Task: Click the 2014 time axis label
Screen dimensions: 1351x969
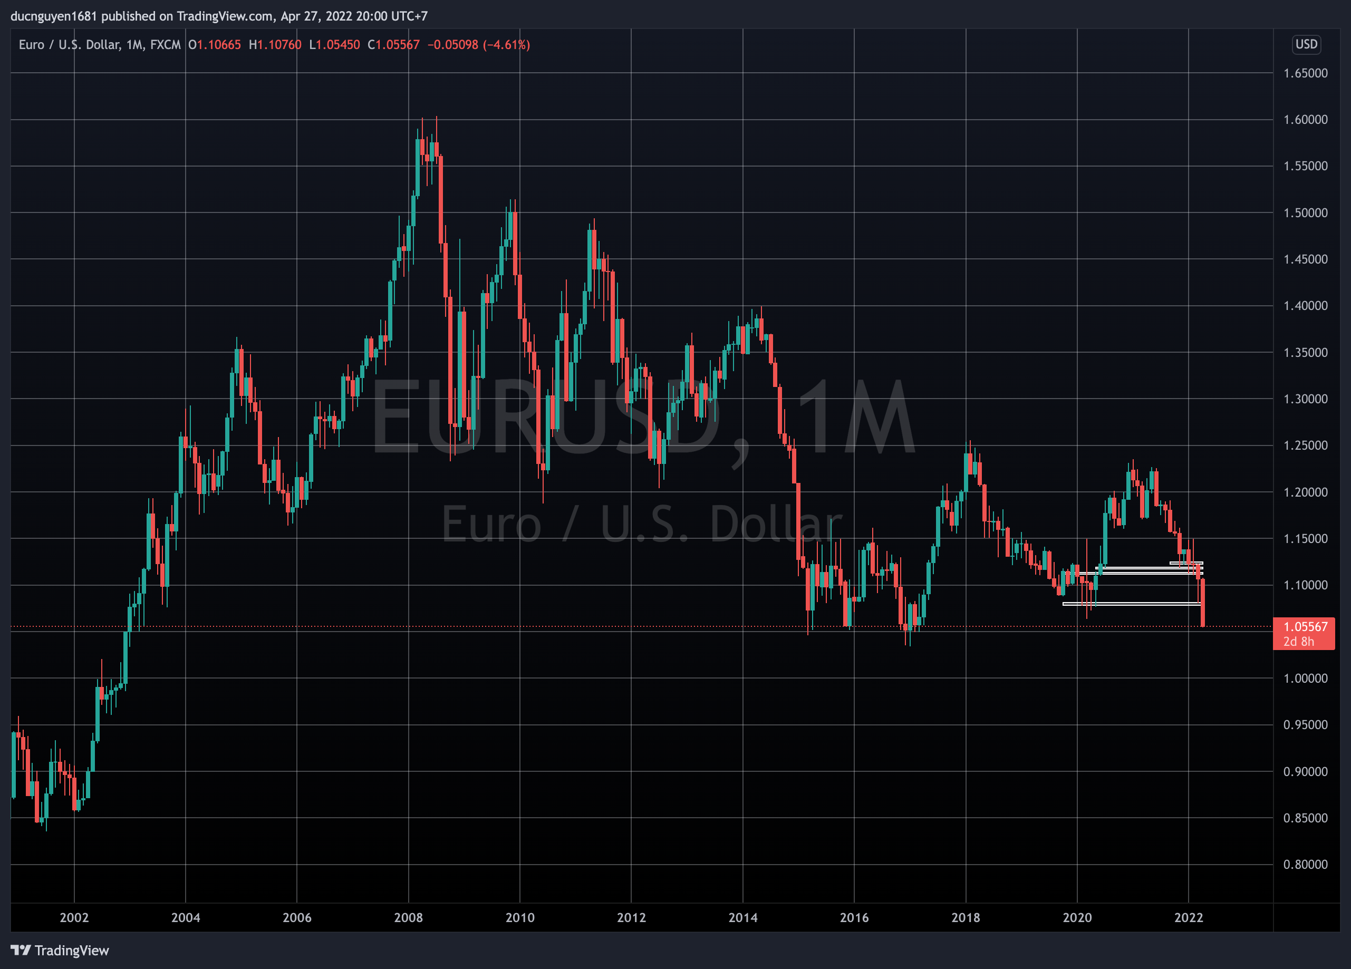Action: 743,917
